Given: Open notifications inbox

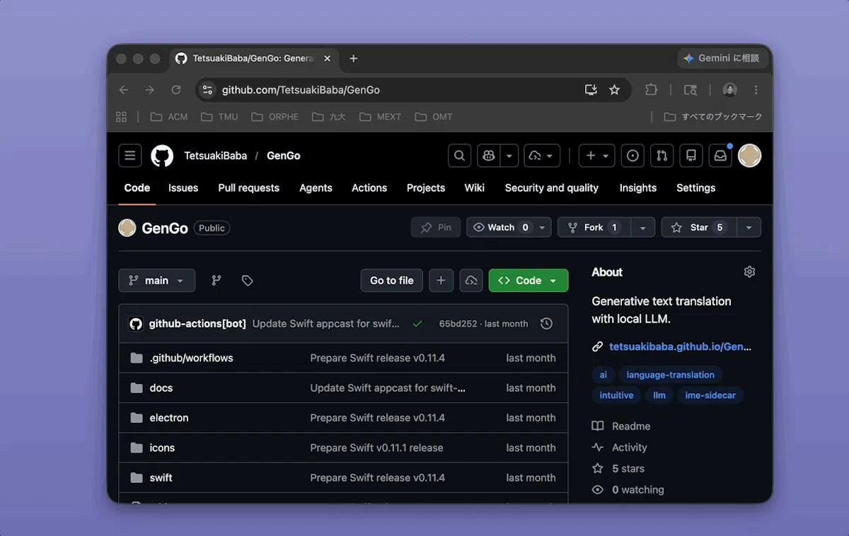Looking at the screenshot, I should tap(720, 156).
